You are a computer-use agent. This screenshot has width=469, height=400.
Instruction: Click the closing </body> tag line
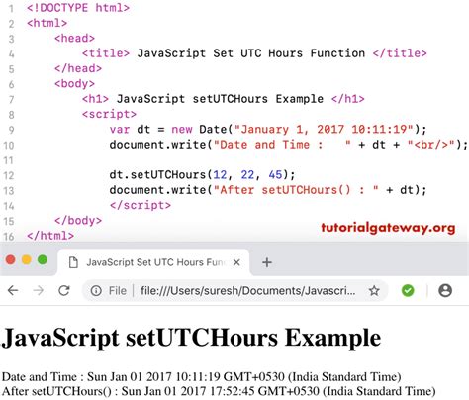(x=78, y=220)
